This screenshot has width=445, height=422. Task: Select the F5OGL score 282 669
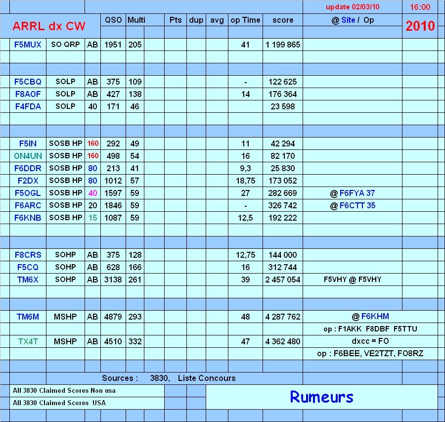click(x=283, y=193)
